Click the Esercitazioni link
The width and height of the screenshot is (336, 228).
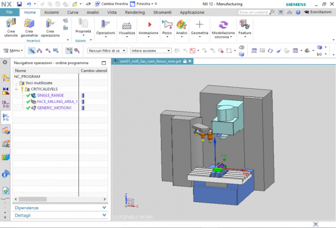point(318,12)
